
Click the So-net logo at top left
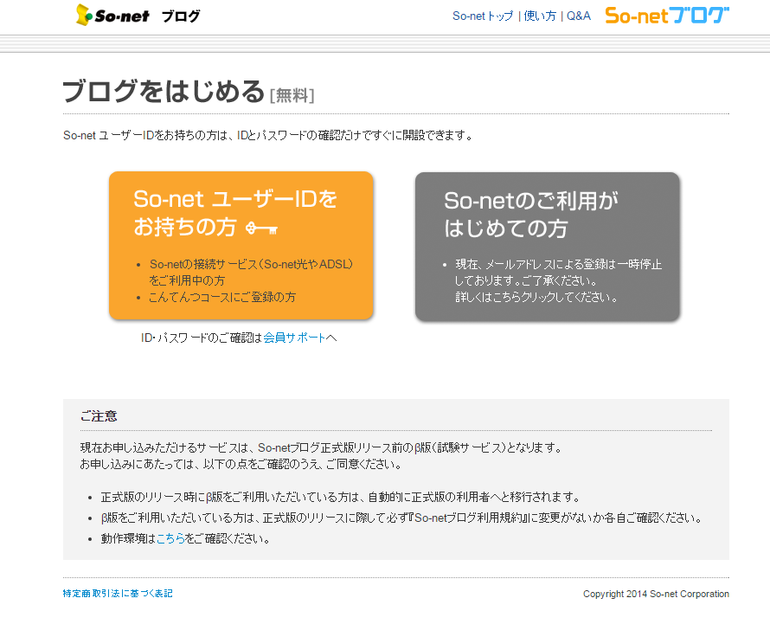click(113, 16)
